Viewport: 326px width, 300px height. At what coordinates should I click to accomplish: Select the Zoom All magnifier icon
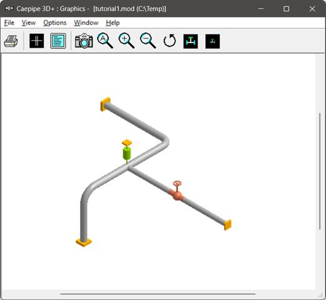click(x=105, y=41)
